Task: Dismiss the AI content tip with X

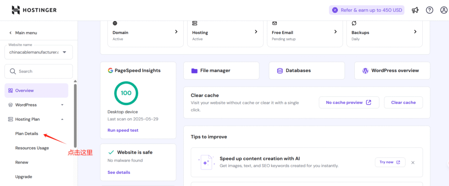Action: click(x=413, y=162)
